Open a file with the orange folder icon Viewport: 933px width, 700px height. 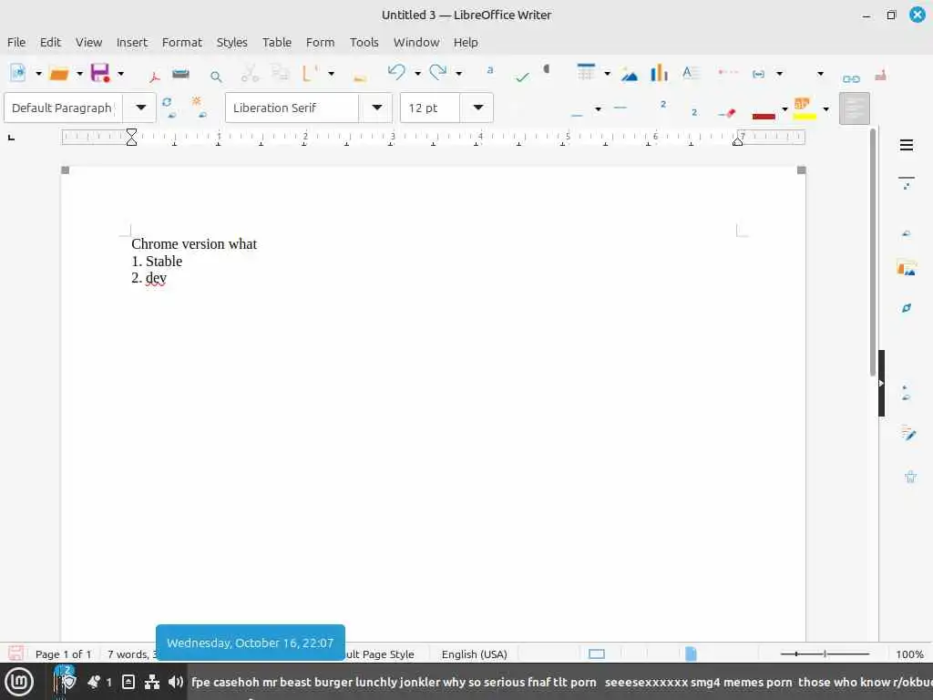tap(59, 73)
